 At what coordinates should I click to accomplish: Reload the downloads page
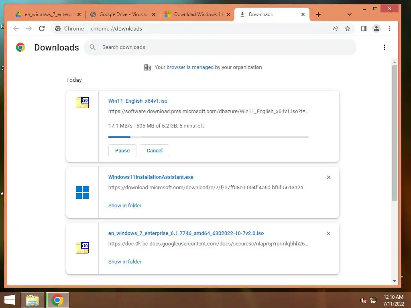pos(42,28)
